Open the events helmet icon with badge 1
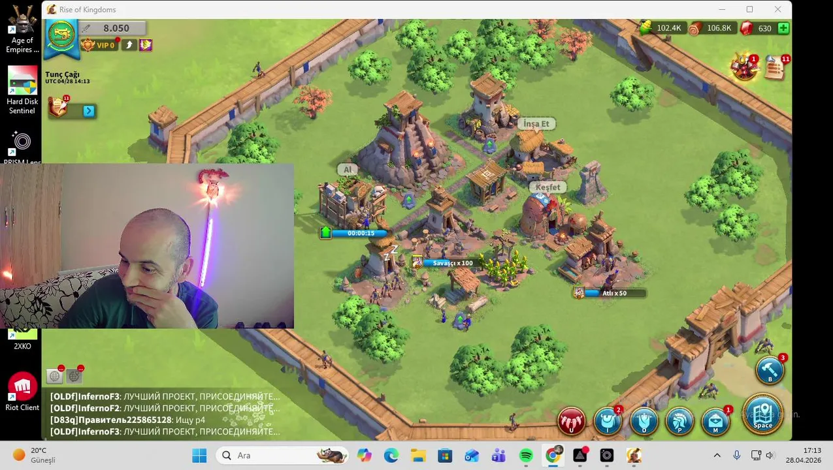 coord(744,67)
